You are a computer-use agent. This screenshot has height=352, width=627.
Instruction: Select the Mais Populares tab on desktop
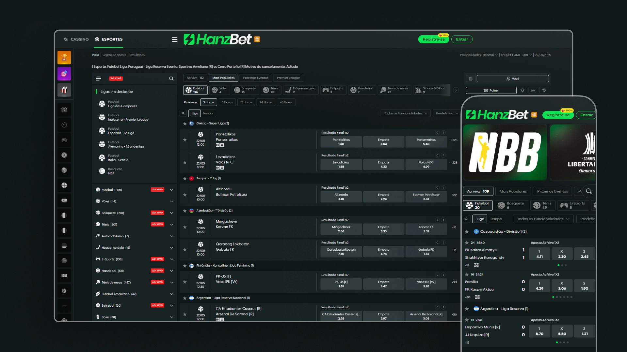coord(223,78)
